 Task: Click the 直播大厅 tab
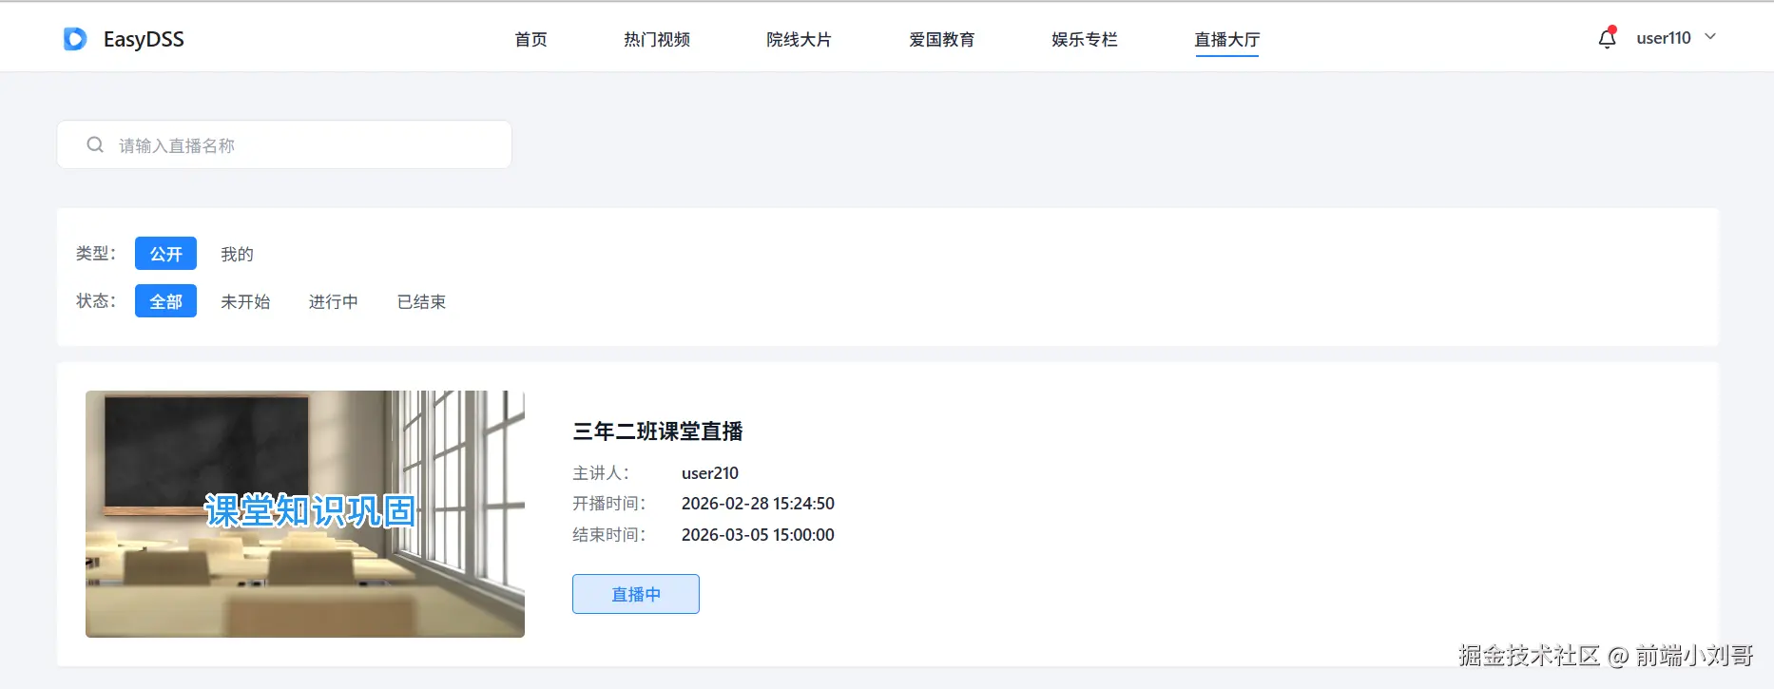pyautogui.click(x=1227, y=39)
